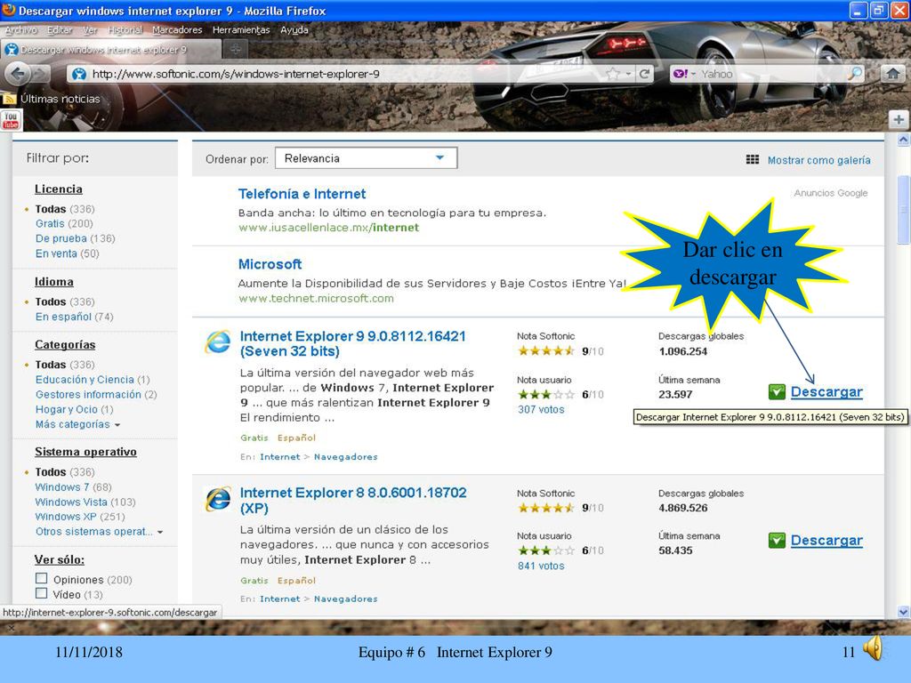Click the YouTube bookmark icon
Screen dimensions: 911x683
(11, 120)
